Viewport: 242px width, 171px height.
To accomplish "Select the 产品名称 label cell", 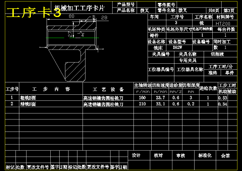I will 126,10.
